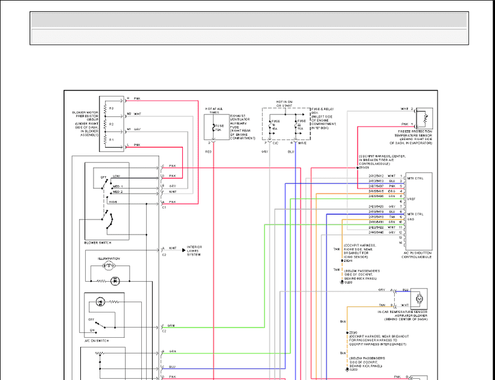495x380 pixels.
Task: Click the 'FUSE 70A' text
Action: pos(219,128)
